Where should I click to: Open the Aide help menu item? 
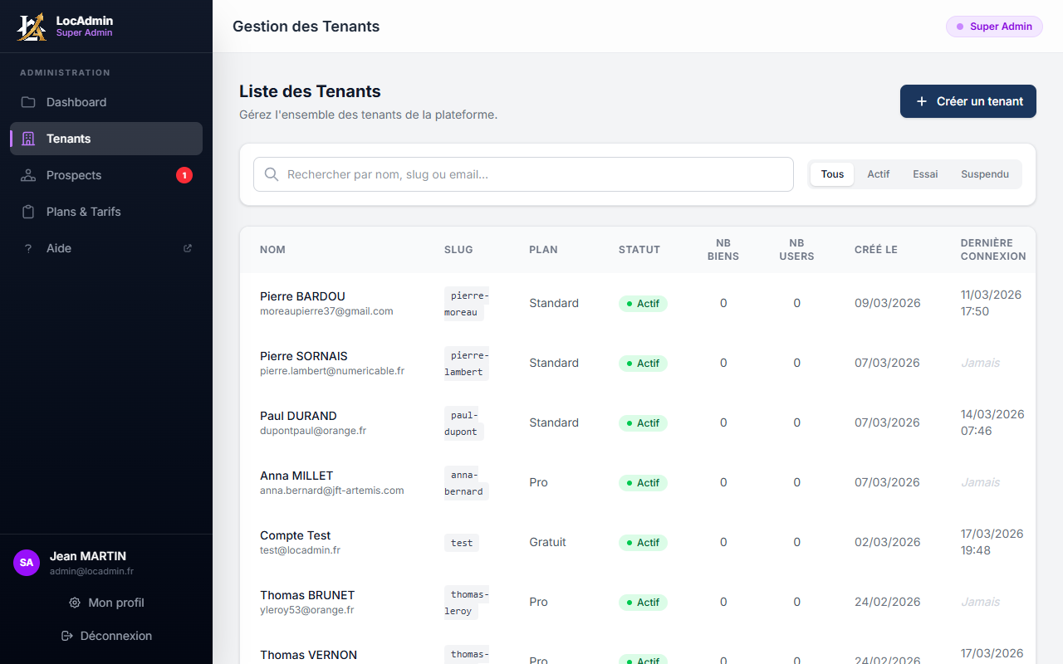(59, 248)
